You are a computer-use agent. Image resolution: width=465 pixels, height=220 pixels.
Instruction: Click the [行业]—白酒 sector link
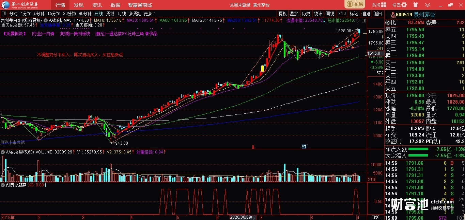pyautogui.click(x=43, y=34)
